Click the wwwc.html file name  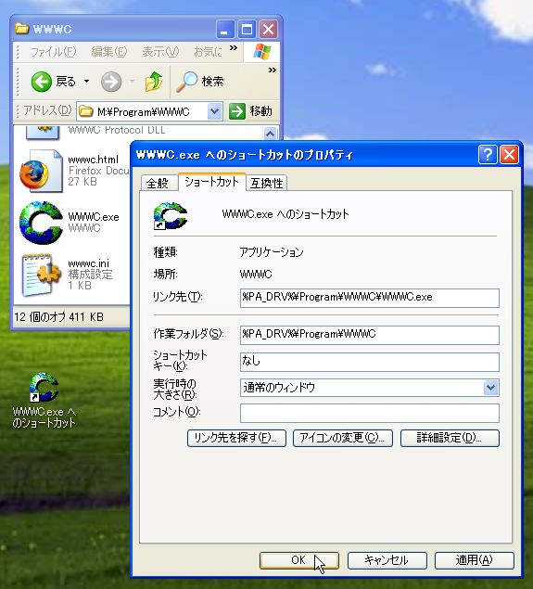pyautogui.click(x=93, y=160)
